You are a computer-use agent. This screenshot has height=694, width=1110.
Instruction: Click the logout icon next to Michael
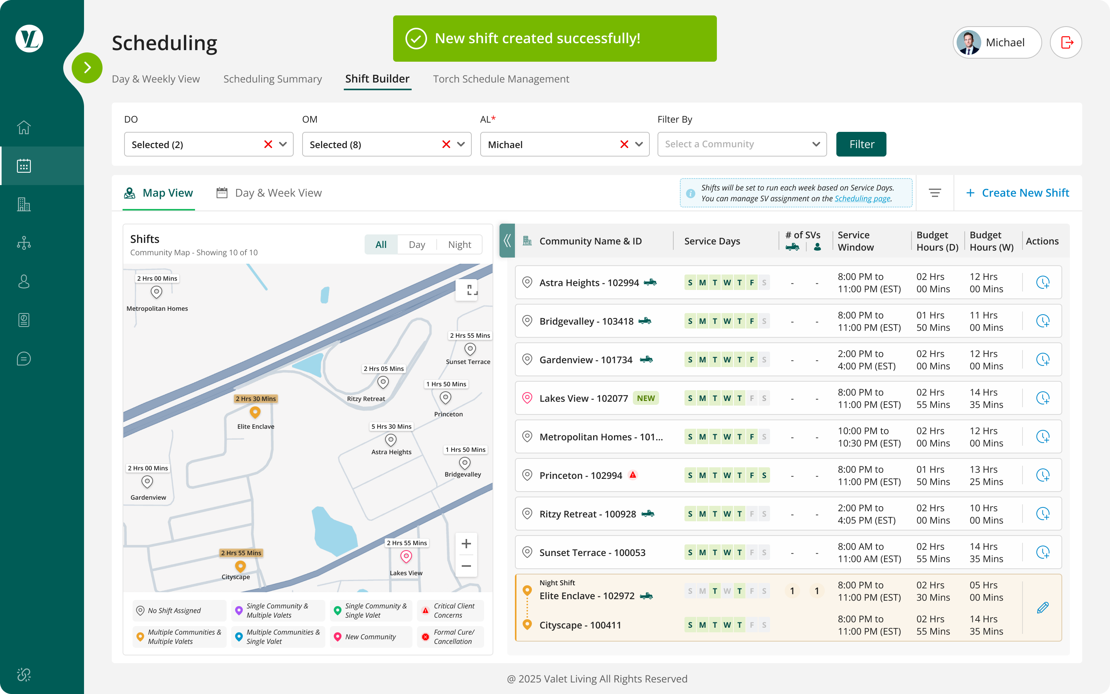(x=1066, y=42)
